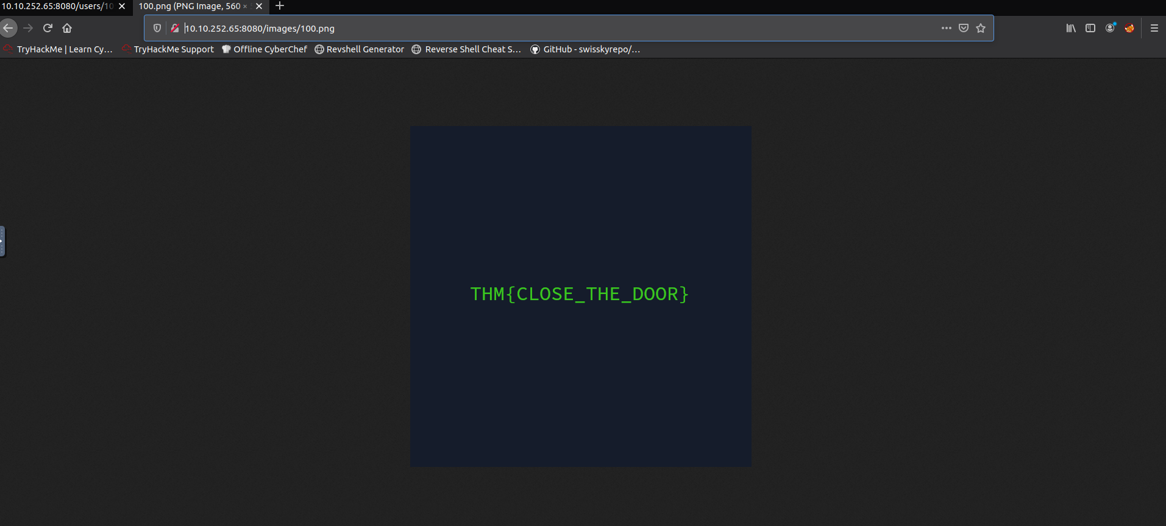Open a new tab with plus button
The width and height of the screenshot is (1166, 526).
(280, 6)
